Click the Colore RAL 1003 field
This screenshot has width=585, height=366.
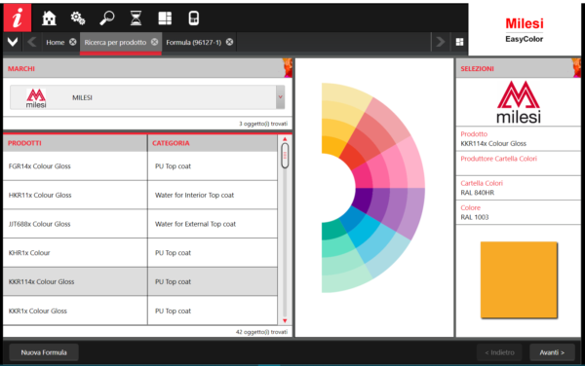[x=519, y=212]
